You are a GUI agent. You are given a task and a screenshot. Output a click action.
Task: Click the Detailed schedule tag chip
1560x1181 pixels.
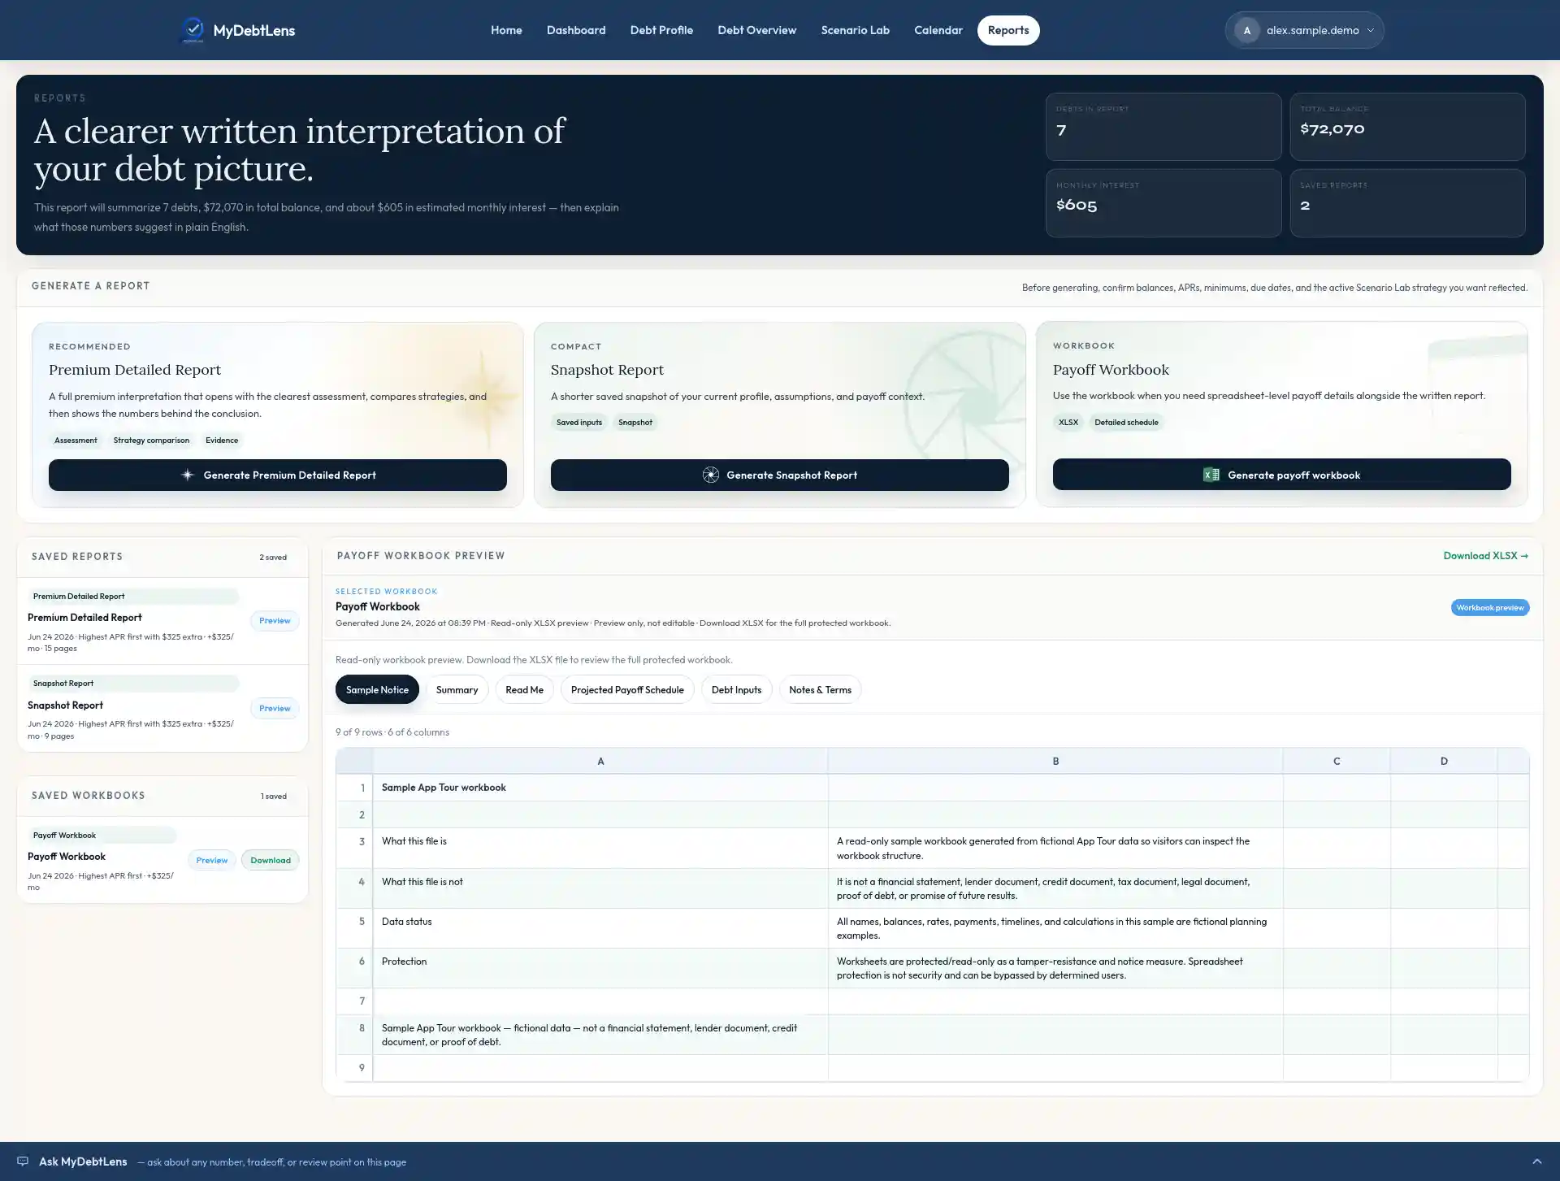(x=1126, y=423)
